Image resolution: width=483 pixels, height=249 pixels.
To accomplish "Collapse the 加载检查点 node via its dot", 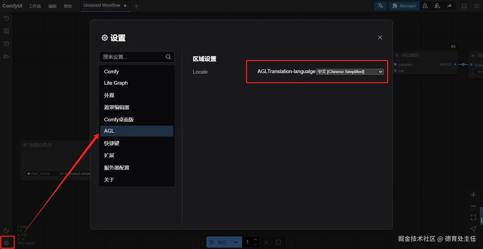I will point(25,145).
